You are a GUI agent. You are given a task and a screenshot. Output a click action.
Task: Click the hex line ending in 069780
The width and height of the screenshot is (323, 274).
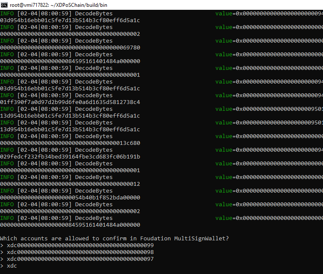tap(70, 47)
